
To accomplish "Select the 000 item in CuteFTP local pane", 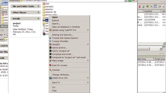I will point(5,14).
